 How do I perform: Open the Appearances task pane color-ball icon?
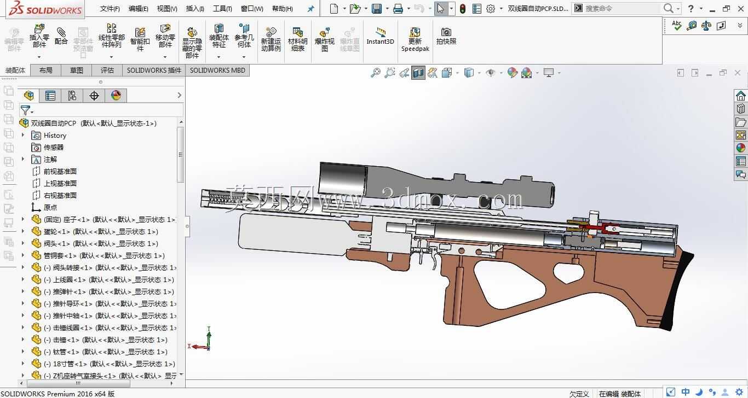coord(741,148)
